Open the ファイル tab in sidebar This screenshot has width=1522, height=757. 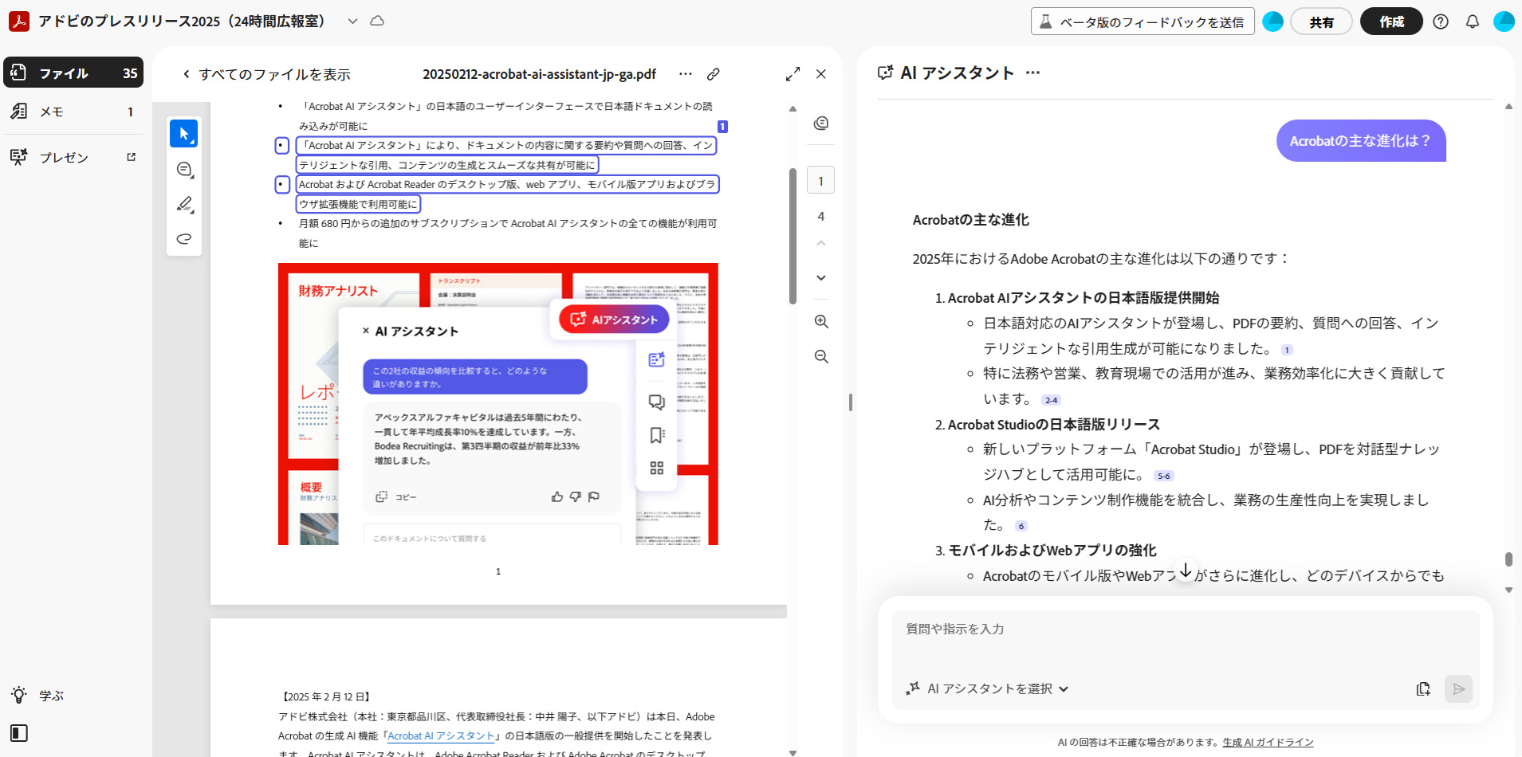(x=73, y=73)
